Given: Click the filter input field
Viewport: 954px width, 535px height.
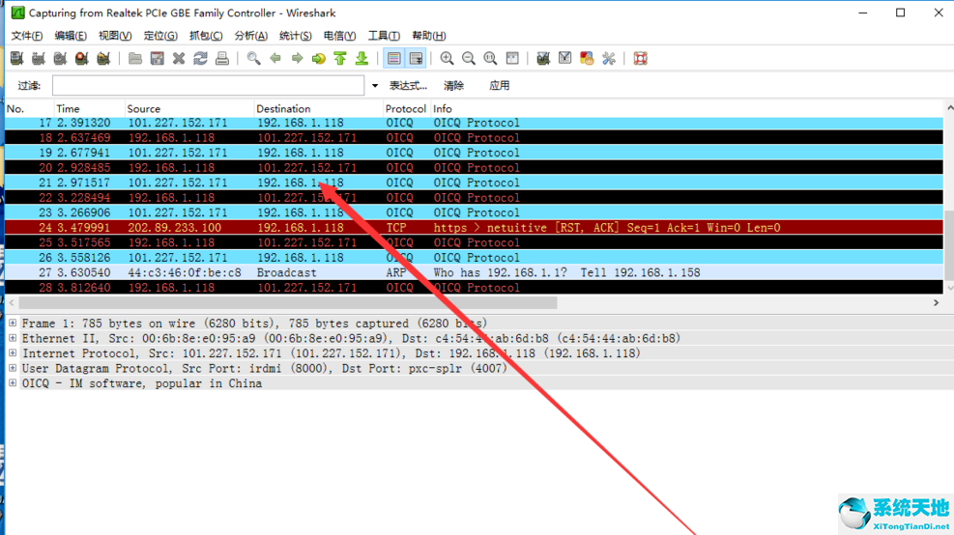Looking at the screenshot, I should 208,86.
